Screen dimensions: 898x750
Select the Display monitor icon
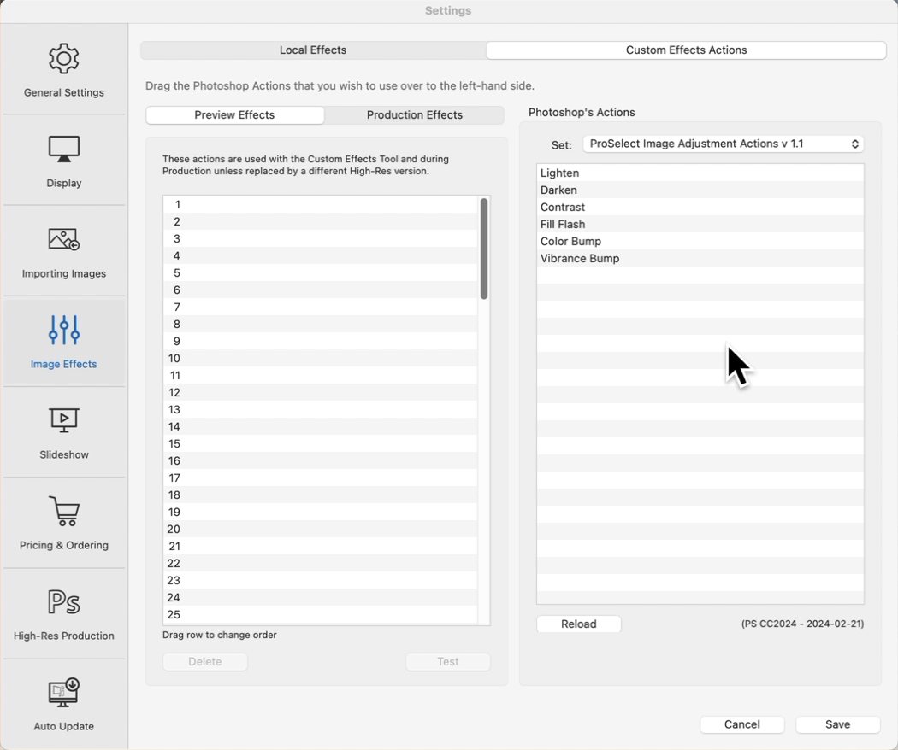[x=64, y=149]
